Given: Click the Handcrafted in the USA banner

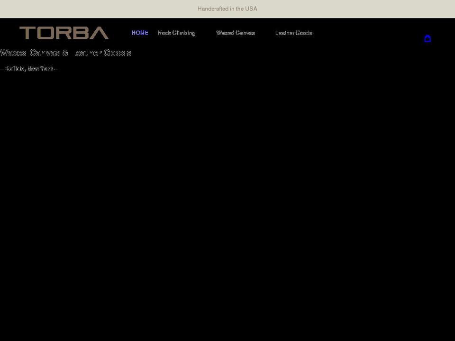Looking at the screenshot, I should (227, 9).
